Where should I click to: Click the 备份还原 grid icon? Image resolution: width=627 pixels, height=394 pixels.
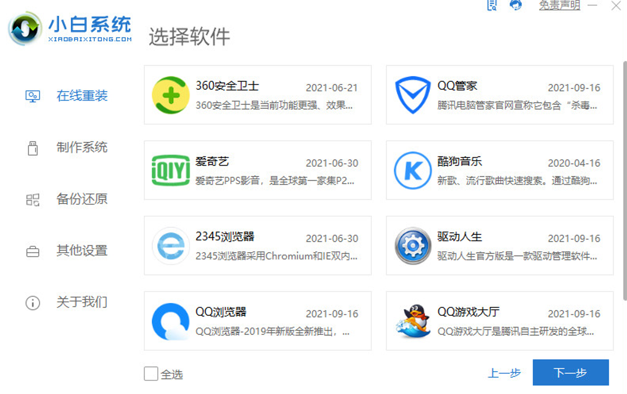coord(33,199)
